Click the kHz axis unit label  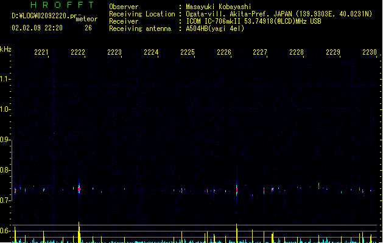point(5,49)
